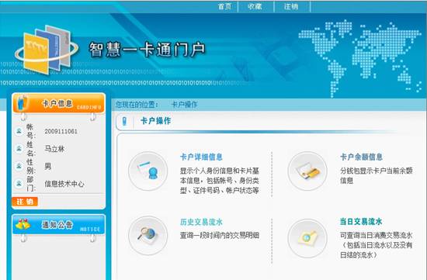Image resolution: width=427 pixels, height=280 pixels.
Task: Click the 当日交易流水 circular icon
Action: click(307, 238)
